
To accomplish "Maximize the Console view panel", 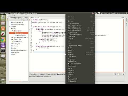I will point(124,74).
